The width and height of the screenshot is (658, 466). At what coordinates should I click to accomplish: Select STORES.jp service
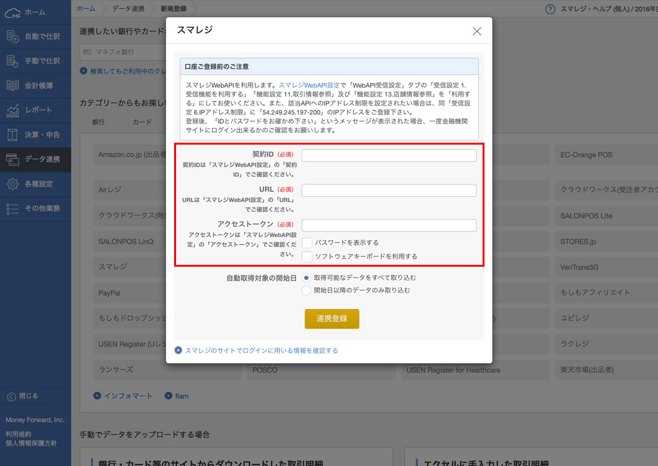tap(607, 242)
